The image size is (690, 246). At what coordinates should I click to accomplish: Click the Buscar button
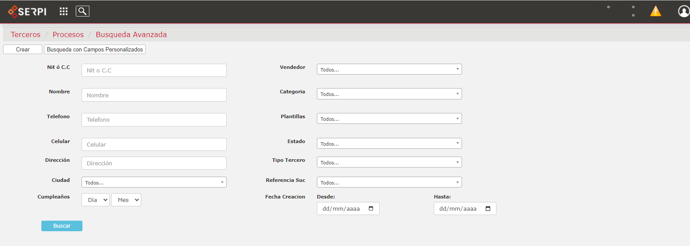click(62, 226)
